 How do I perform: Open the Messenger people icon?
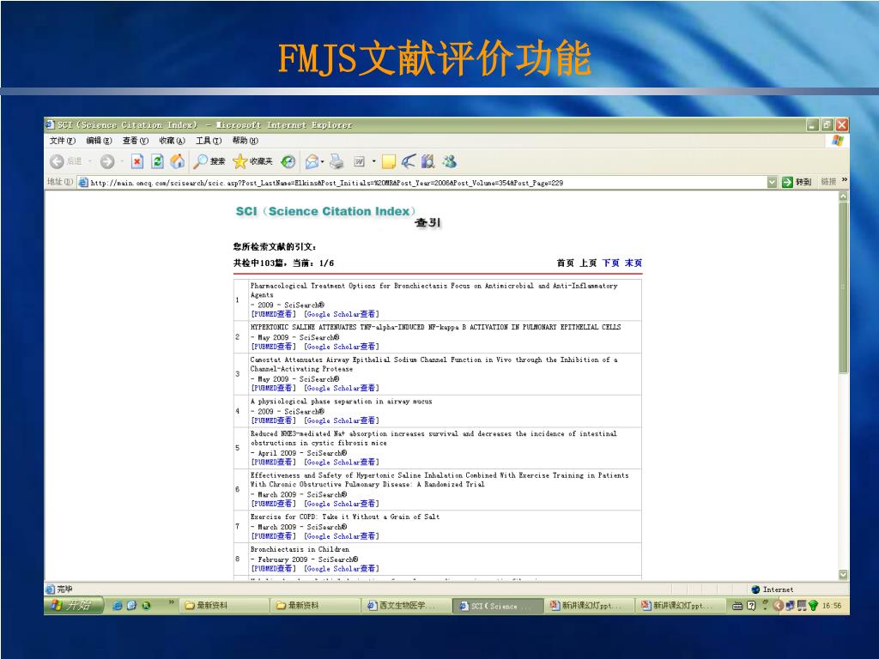[x=449, y=161]
